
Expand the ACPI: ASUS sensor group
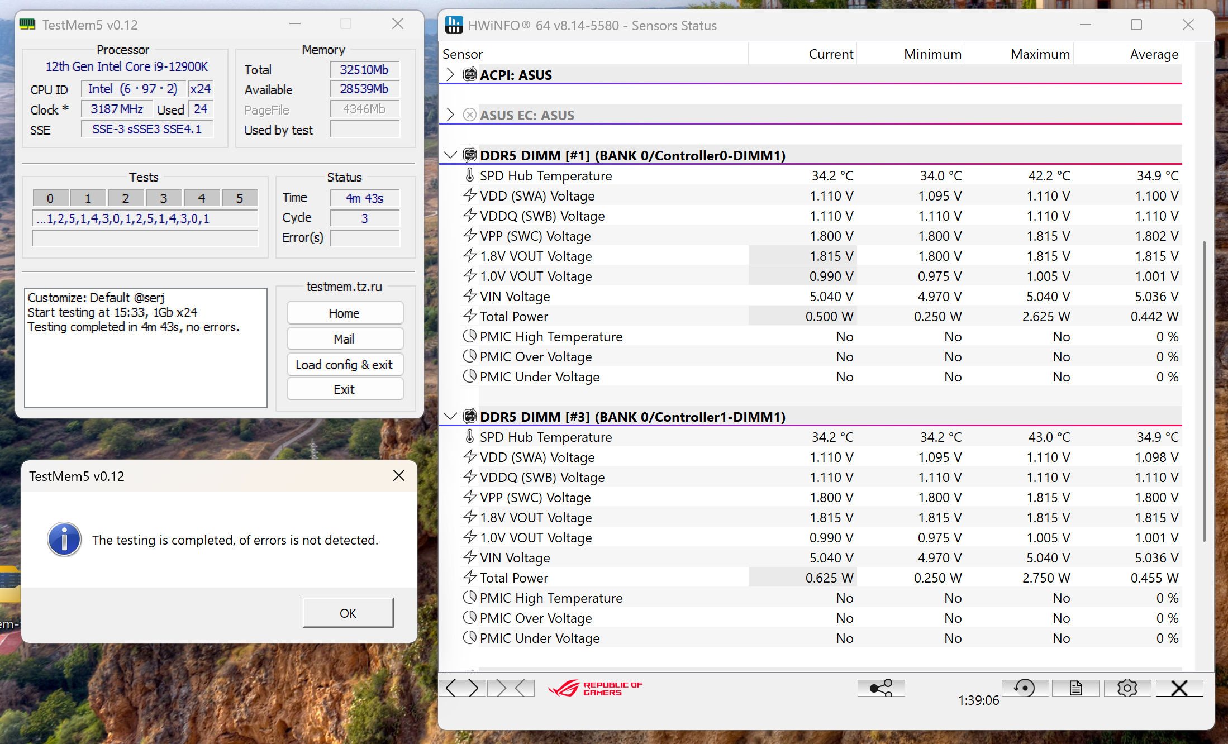coord(450,75)
